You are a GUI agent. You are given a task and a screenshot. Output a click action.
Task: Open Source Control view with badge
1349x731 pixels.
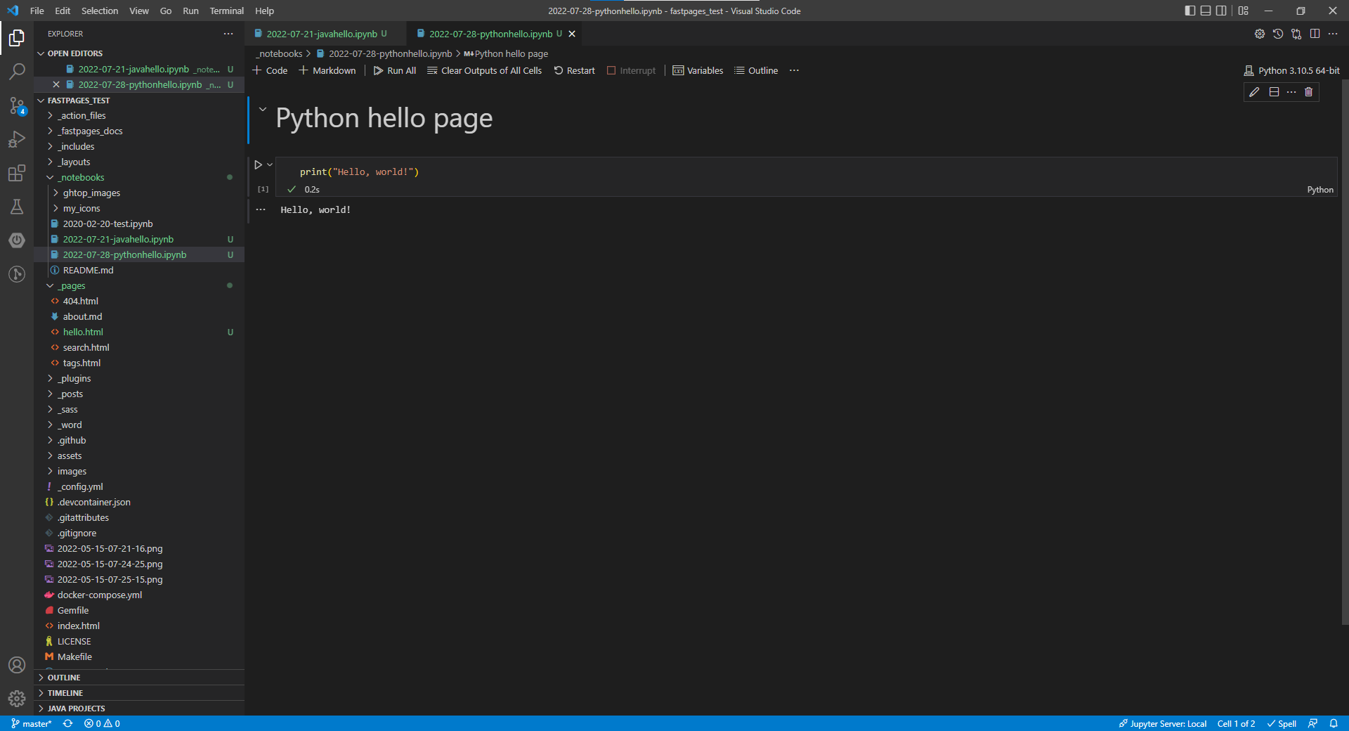point(17,105)
